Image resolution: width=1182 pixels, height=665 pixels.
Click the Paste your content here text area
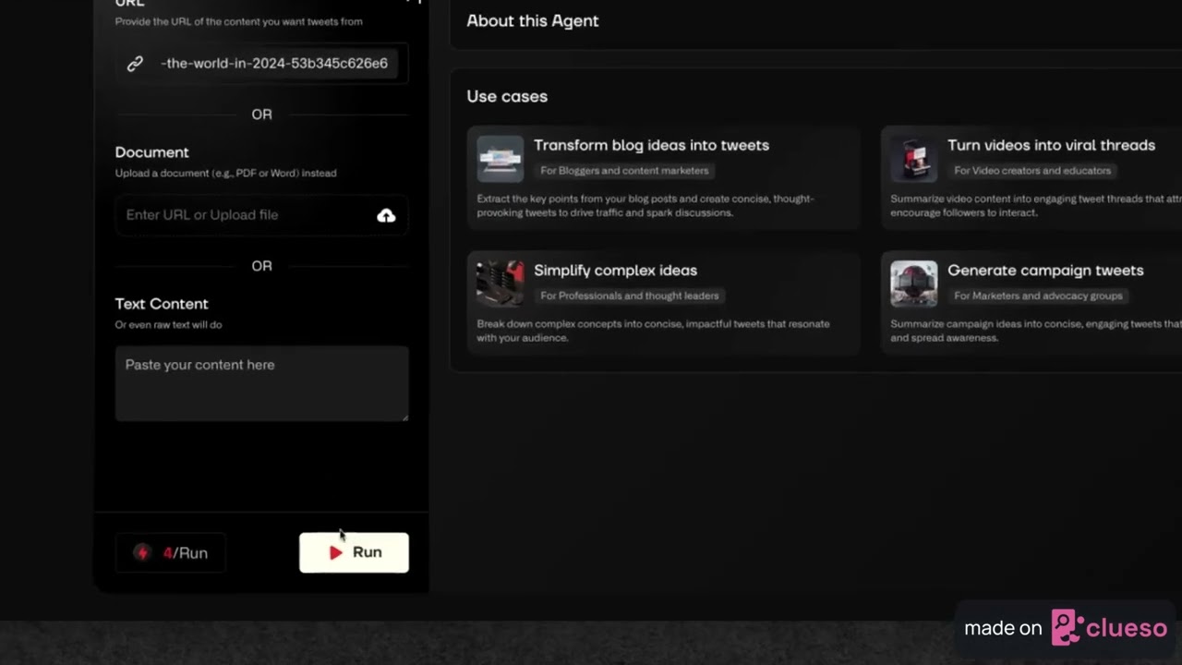pos(262,383)
